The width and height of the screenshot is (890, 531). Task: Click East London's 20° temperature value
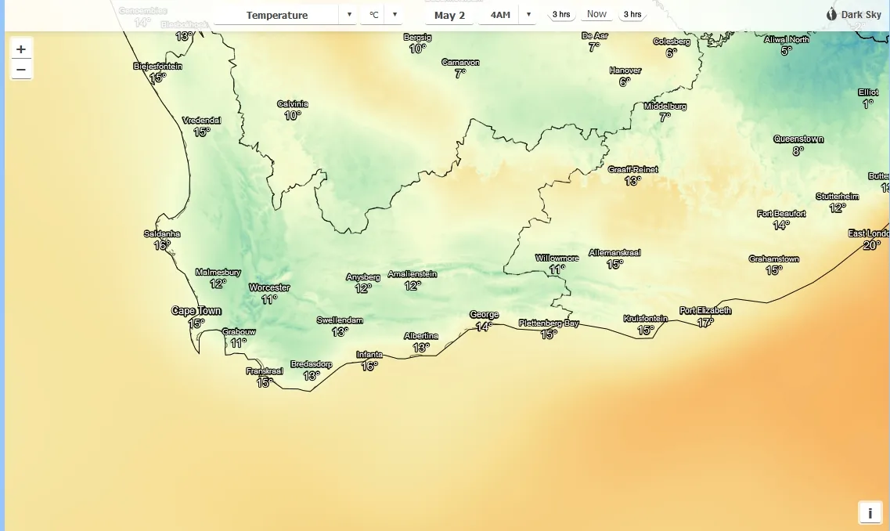(872, 245)
